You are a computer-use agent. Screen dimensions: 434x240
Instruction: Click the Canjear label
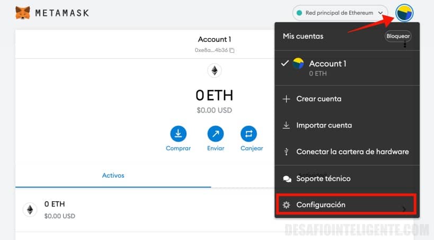252,149
